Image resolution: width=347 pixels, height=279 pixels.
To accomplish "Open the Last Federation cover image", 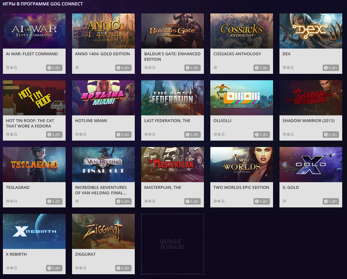I will click(x=173, y=98).
